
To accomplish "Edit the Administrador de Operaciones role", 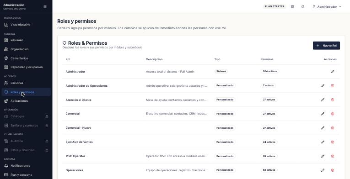I will 323,85.
